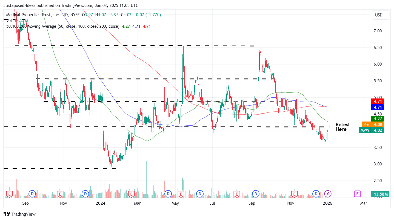Click the dividend "D" marker near September 2024
Image resolution: width=394 pixels, height=220 pixels.
coord(256,194)
